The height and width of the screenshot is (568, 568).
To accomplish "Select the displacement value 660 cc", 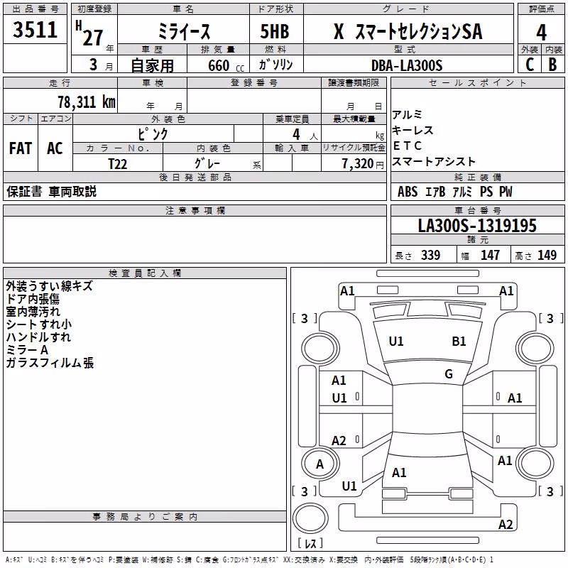I will [x=226, y=66].
